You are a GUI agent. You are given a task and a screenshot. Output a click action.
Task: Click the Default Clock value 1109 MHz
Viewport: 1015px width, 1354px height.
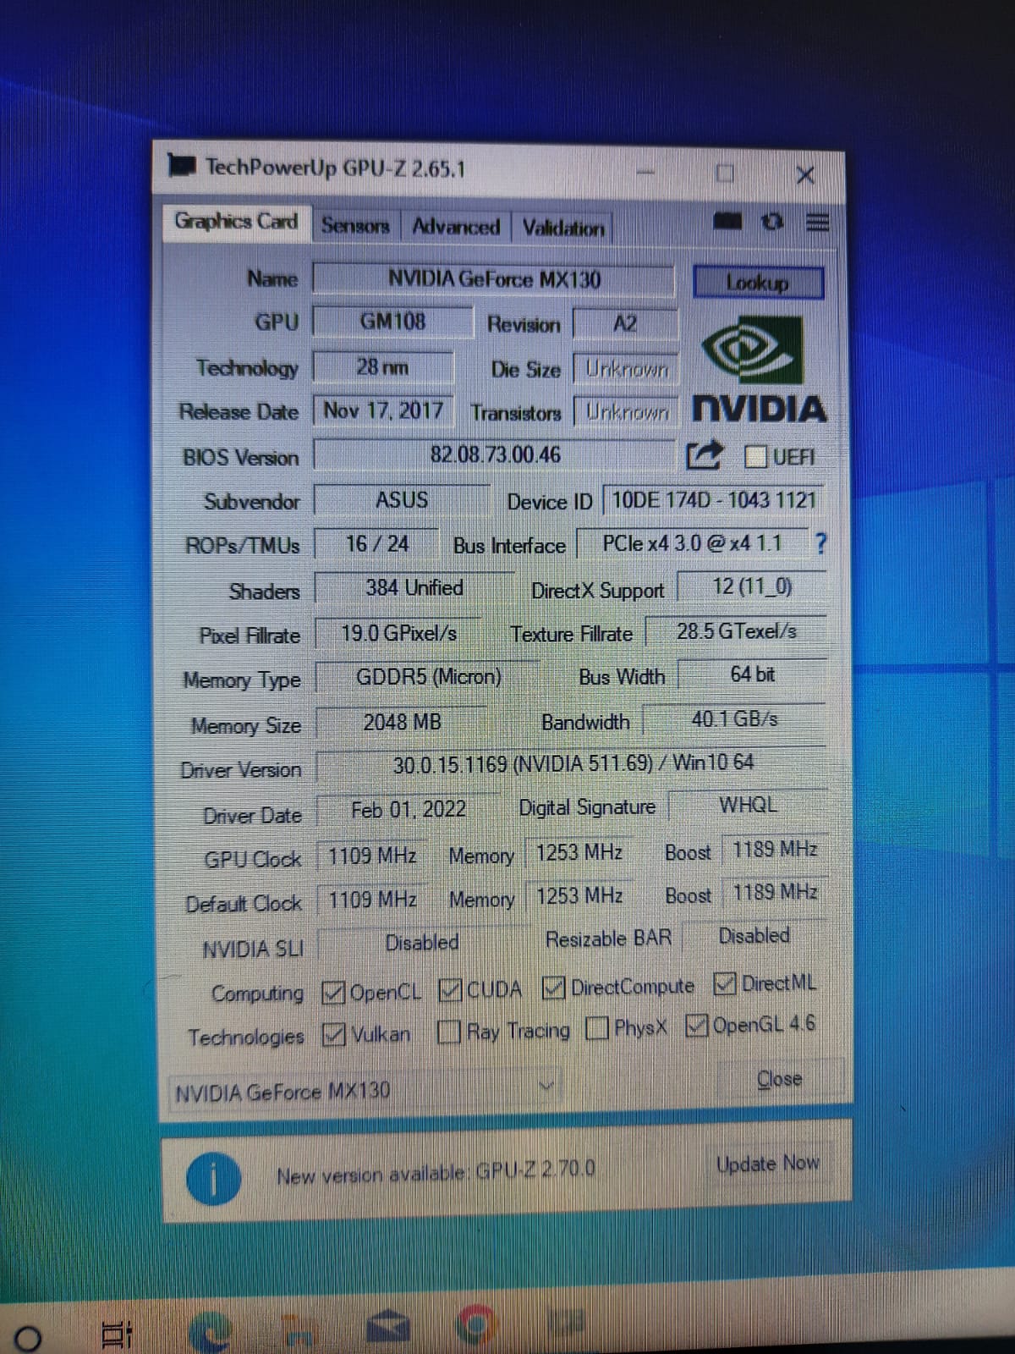[372, 899]
